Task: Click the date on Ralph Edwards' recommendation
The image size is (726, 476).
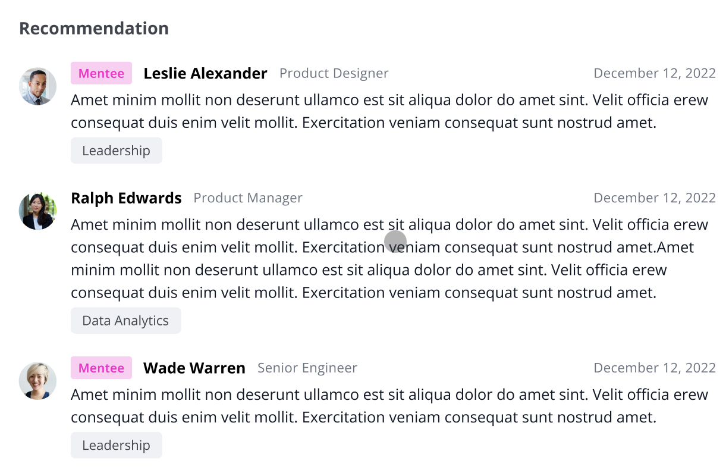Action: pyautogui.click(x=655, y=198)
